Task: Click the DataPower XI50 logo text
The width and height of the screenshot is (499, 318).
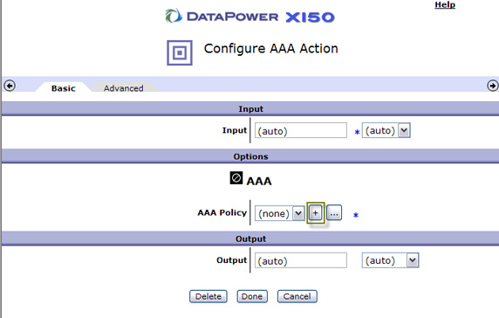Action: pos(261,17)
